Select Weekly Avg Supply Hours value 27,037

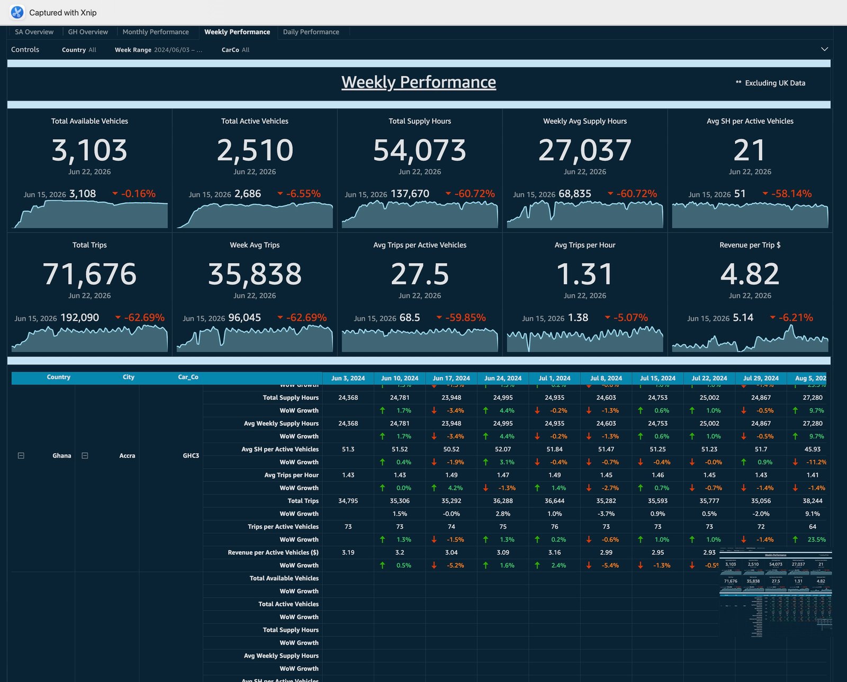pyautogui.click(x=585, y=150)
